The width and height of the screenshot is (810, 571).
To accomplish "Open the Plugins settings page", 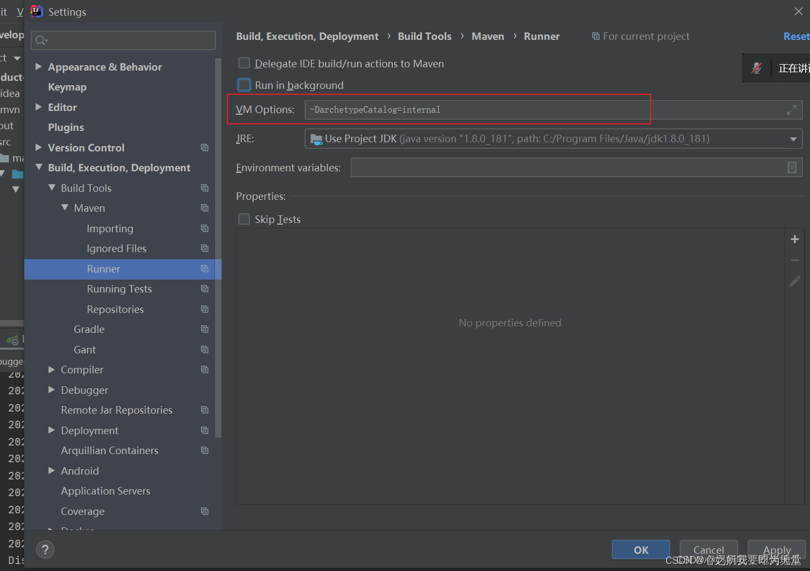I will [66, 128].
